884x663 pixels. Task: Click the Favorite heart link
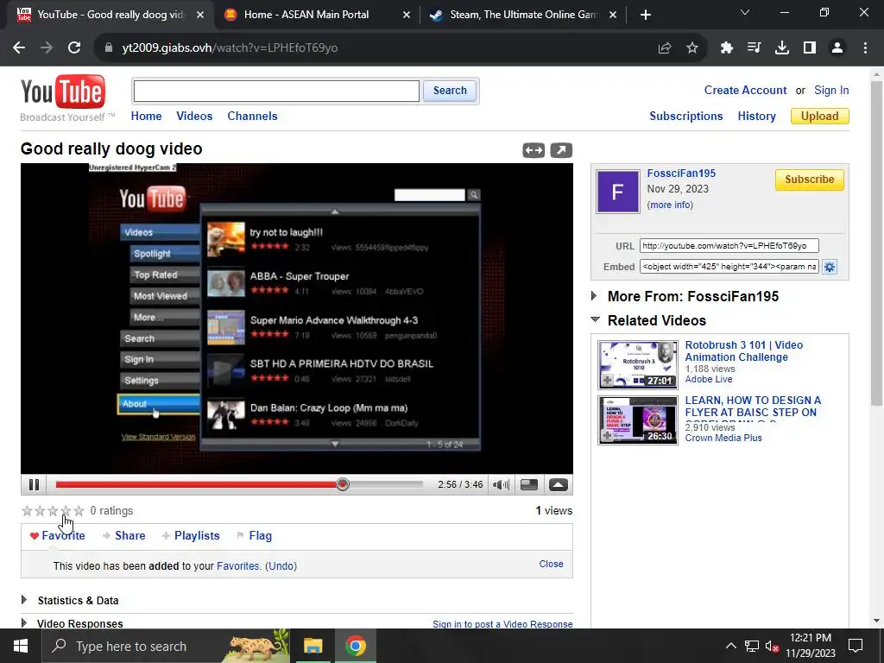pos(58,535)
